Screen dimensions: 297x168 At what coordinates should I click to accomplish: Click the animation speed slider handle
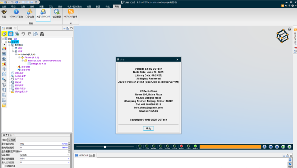[x=105, y=147]
